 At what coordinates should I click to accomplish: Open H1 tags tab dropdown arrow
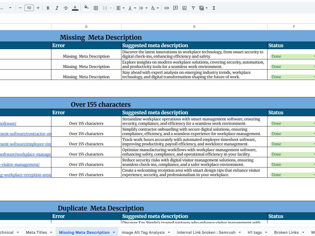tap(266, 233)
